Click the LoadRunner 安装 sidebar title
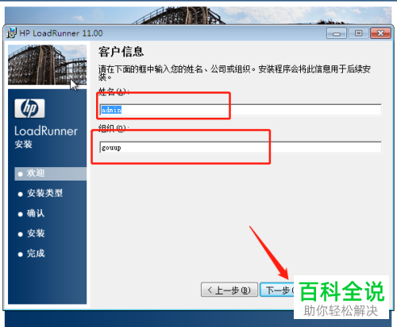The height and width of the screenshot is (327, 397). [46, 137]
